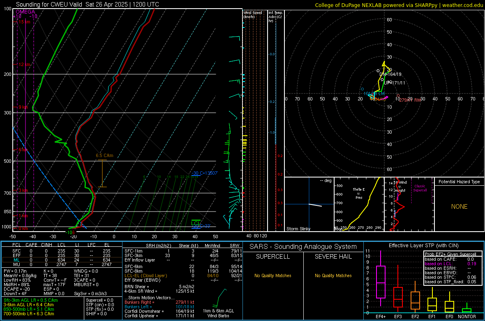Click the SUPERCELL analogue heading
485x321 pixels.
273,257
